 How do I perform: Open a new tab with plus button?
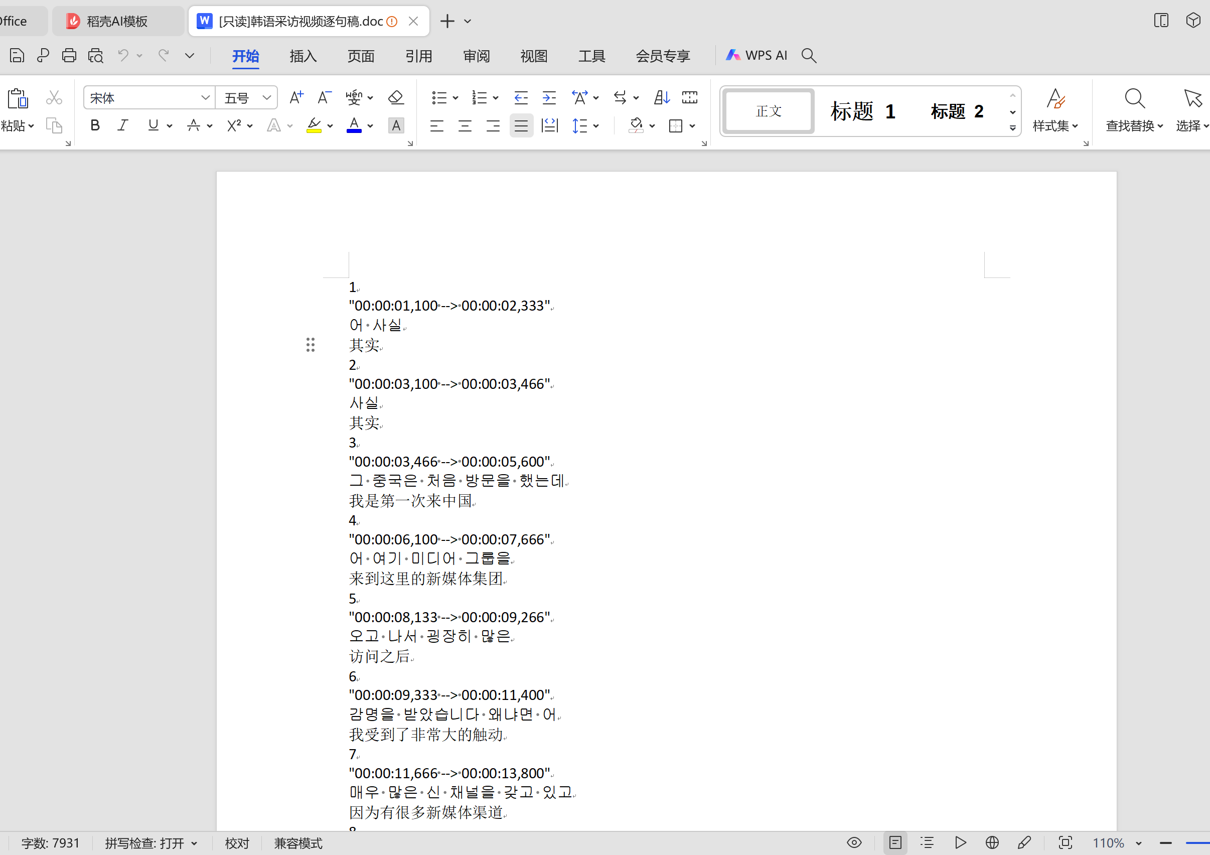pos(447,21)
